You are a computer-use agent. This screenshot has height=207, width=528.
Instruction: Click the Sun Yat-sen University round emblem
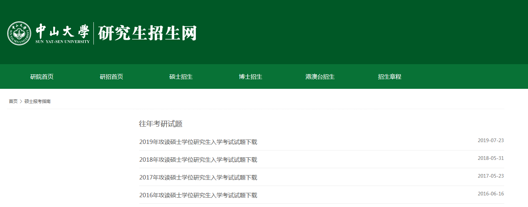coord(19,33)
